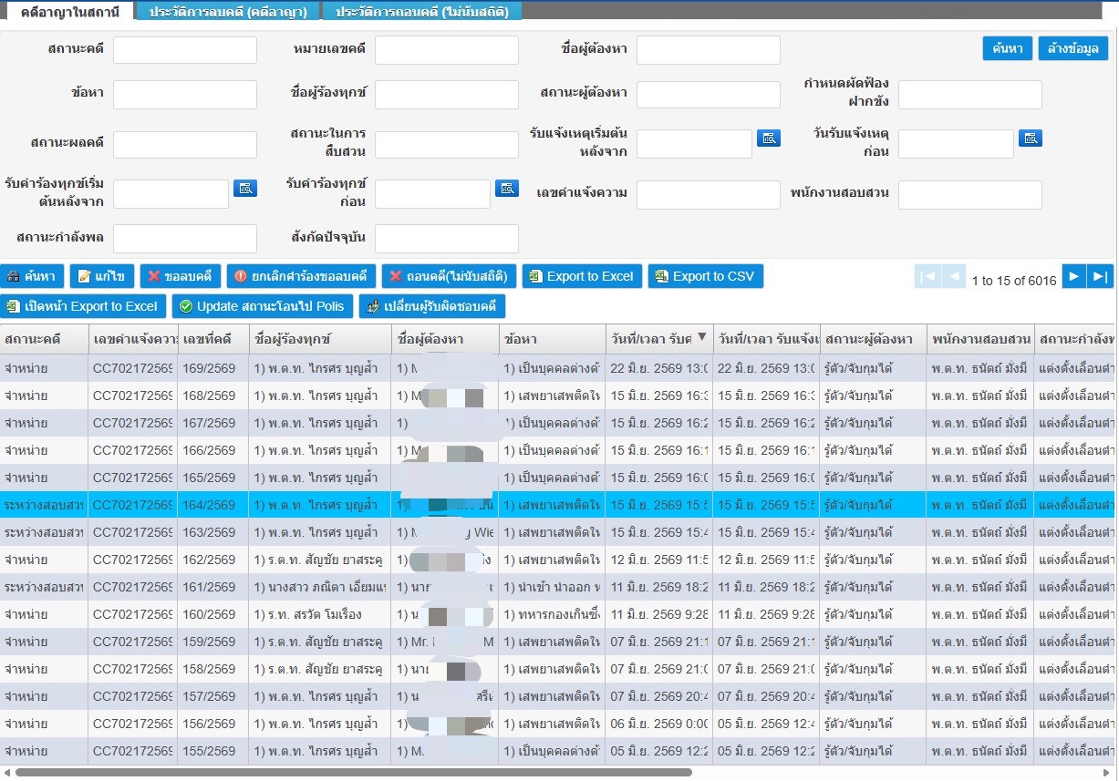Open calendar picker for วันรับแจ้งเหตุก่อน
The image size is (1119, 781).
(x=1031, y=139)
